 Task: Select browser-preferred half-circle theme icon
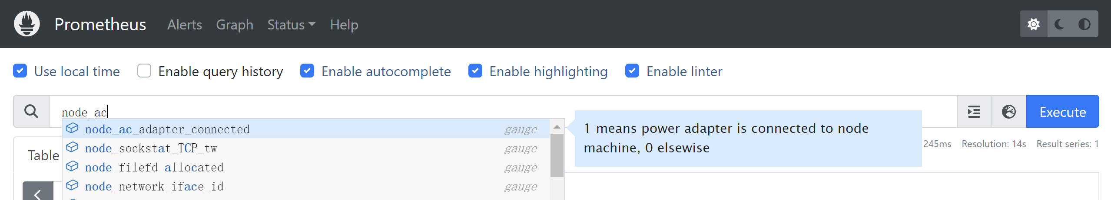click(1084, 24)
